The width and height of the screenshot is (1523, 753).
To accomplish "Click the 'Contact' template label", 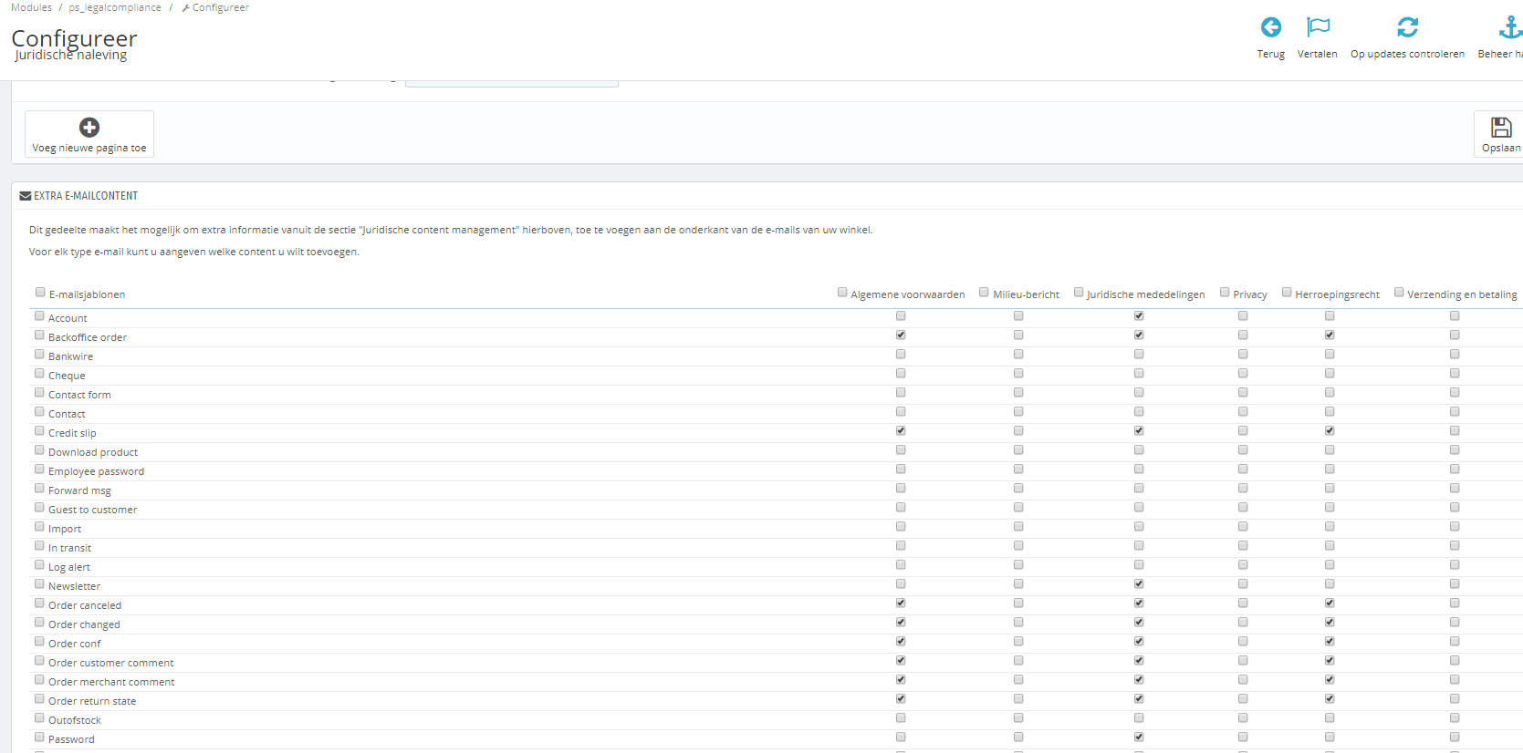I will point(67,414).
